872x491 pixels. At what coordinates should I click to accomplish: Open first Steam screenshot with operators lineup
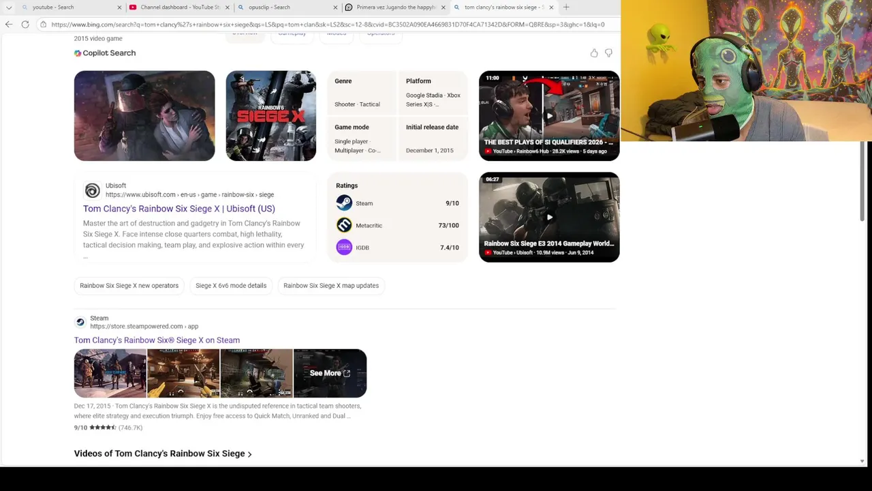coord(110,373)
